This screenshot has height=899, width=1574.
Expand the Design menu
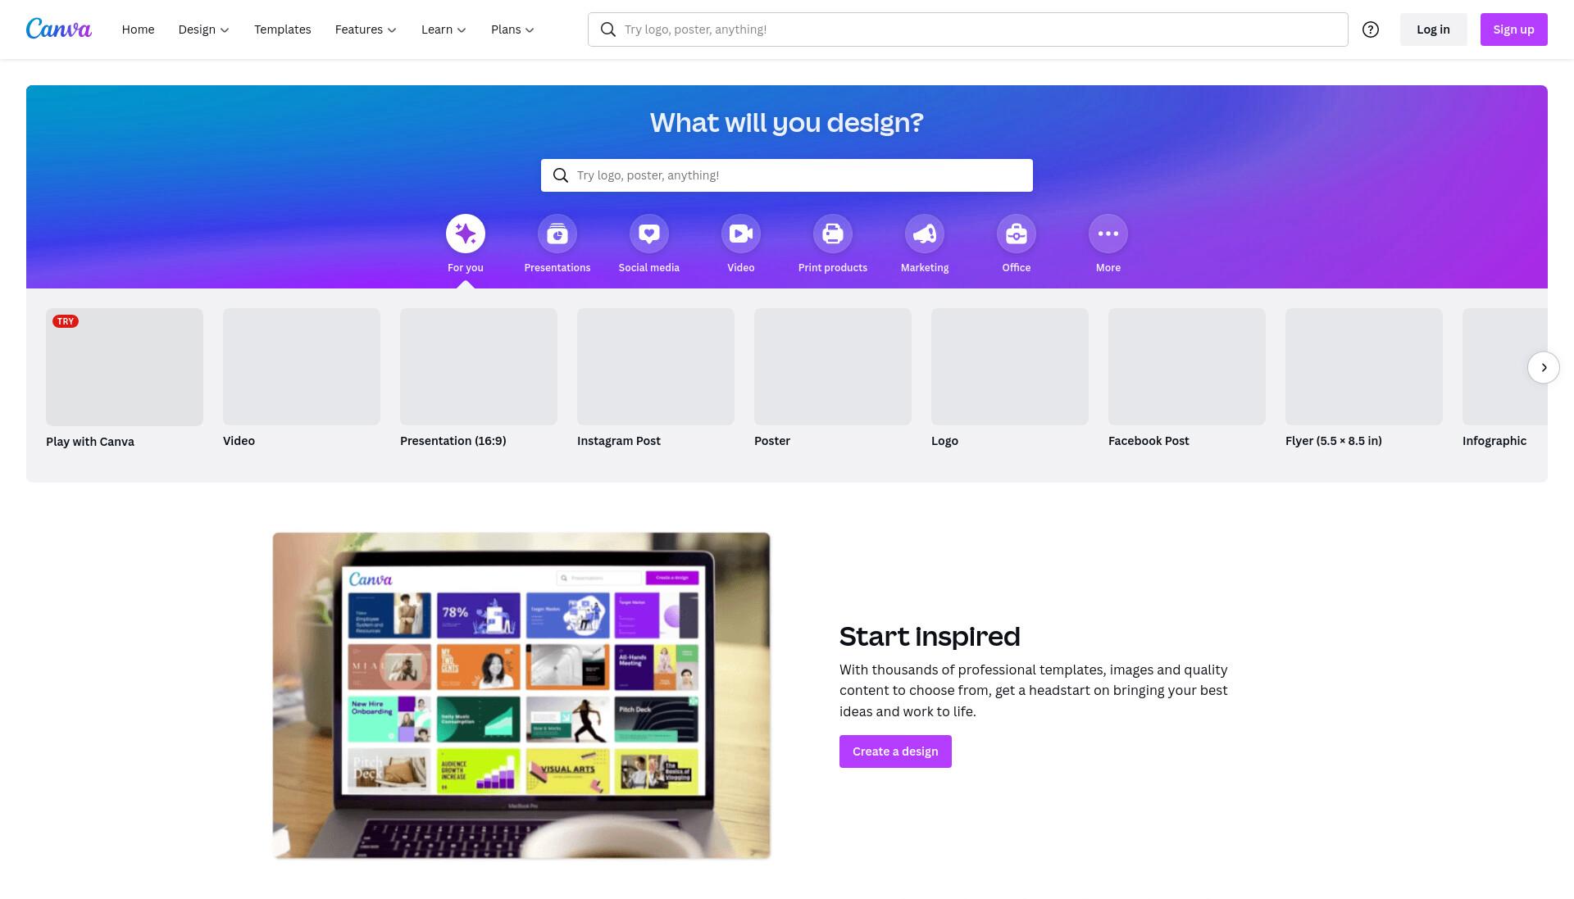203,30
